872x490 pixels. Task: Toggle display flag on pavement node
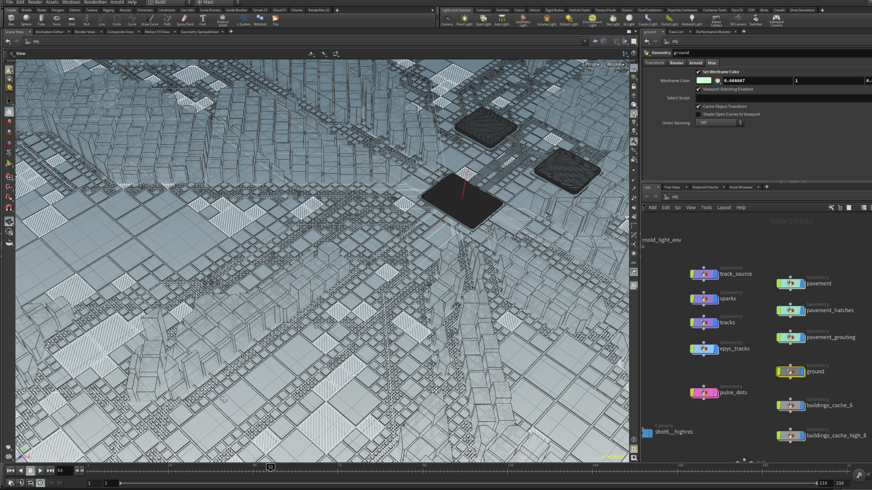(x=803, y=284)
